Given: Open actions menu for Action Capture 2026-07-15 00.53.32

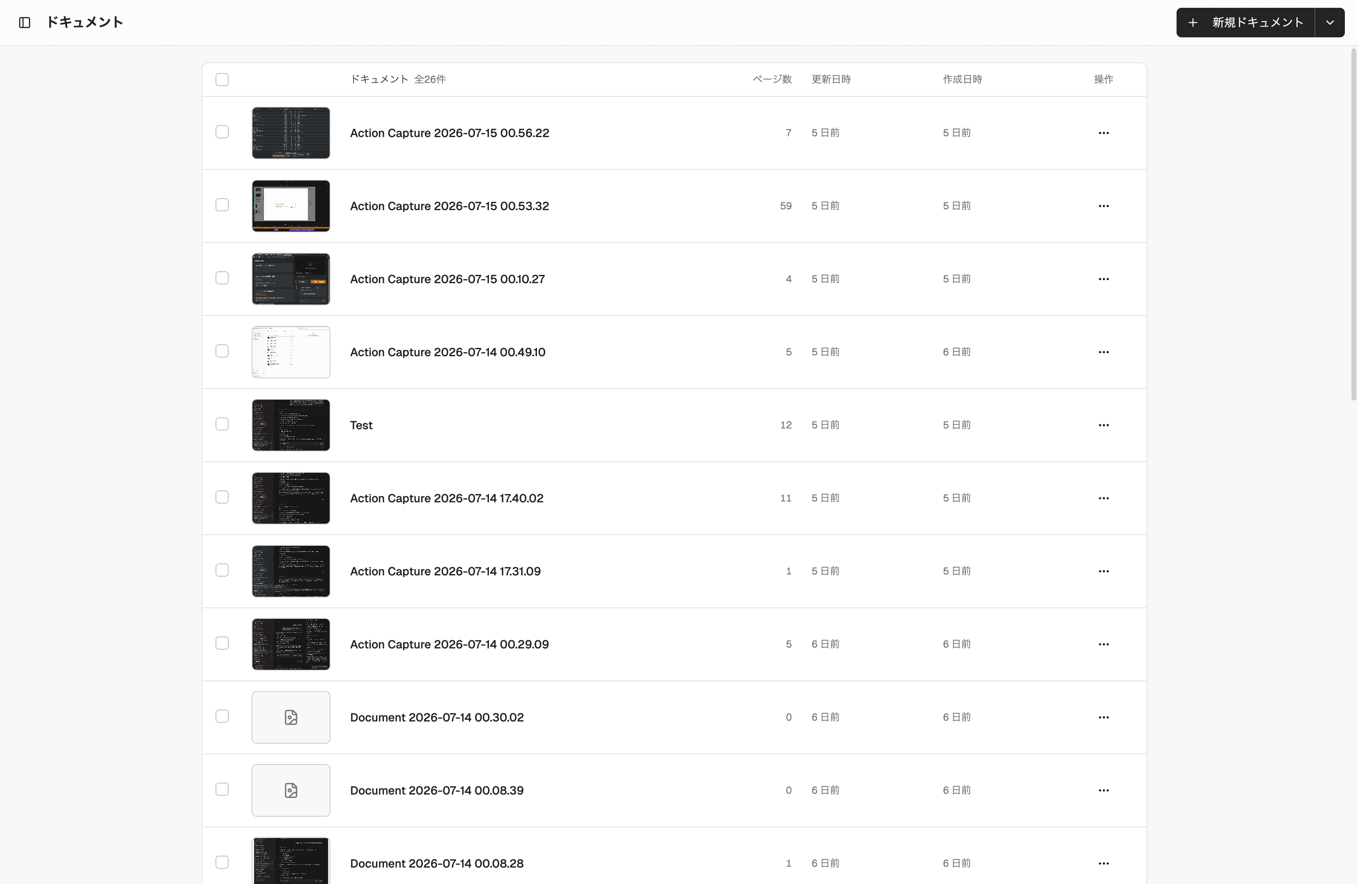Looking at the screenshot, I should [x=1103, y=206].
